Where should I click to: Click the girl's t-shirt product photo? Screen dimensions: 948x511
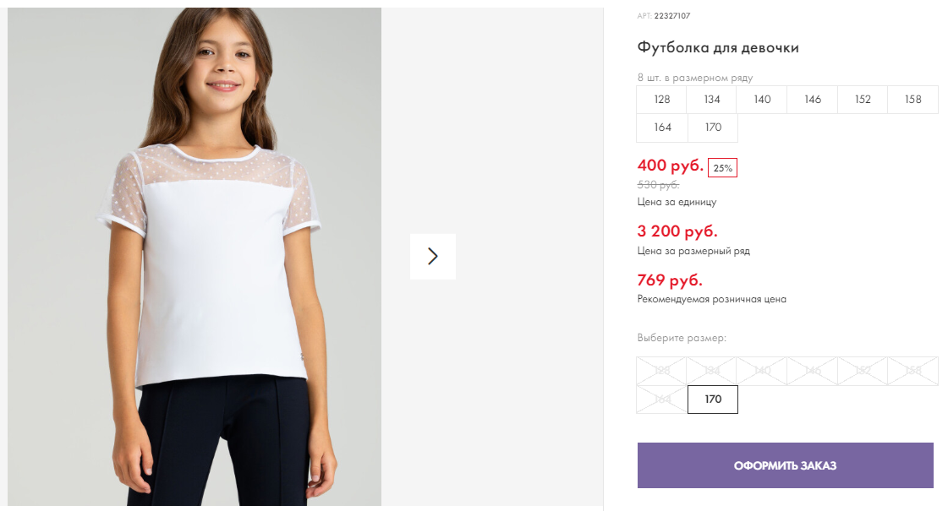[x=195, y=257]
